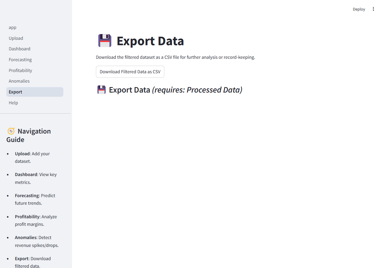Open the Dashboard page
The image size is (382, 268).
(19, 49)
